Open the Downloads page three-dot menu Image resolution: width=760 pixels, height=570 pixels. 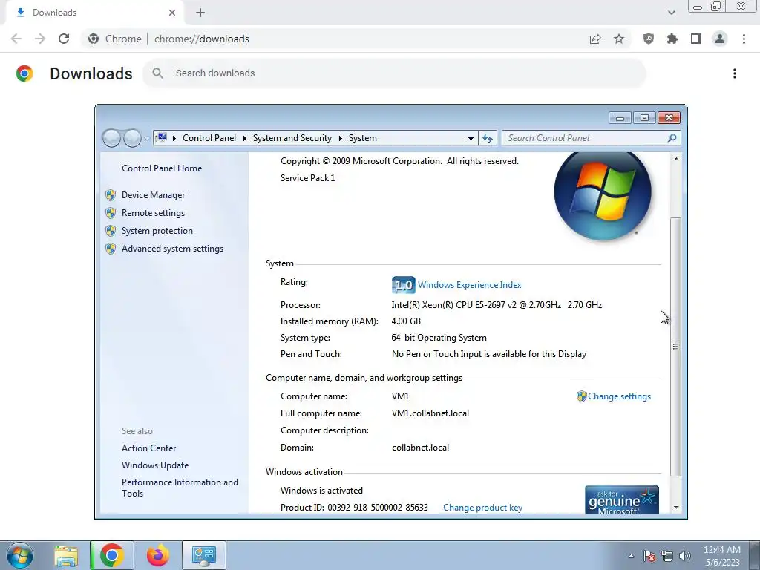coord(735,73)
